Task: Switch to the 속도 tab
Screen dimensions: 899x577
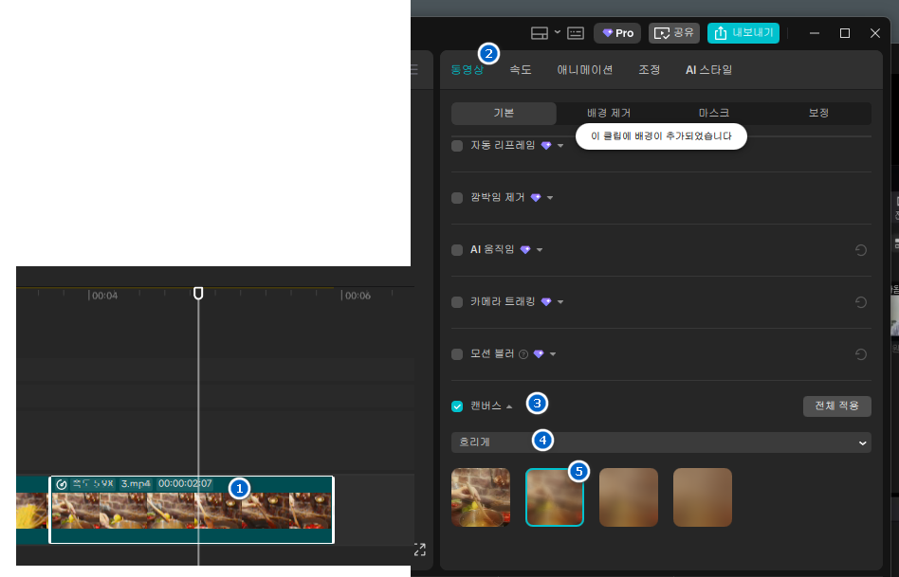Action: 521,70
